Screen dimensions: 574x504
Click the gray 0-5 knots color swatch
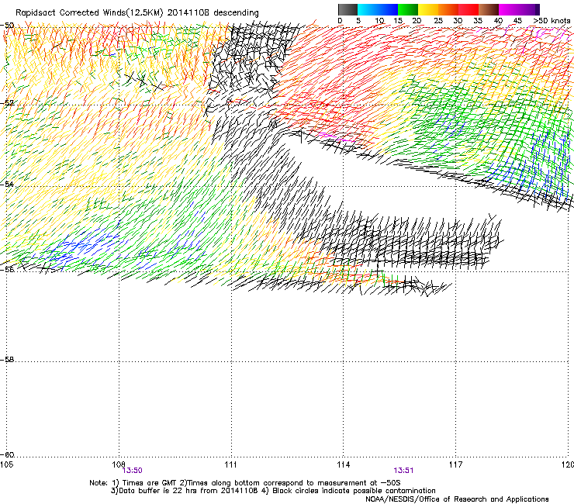point(348,9)
